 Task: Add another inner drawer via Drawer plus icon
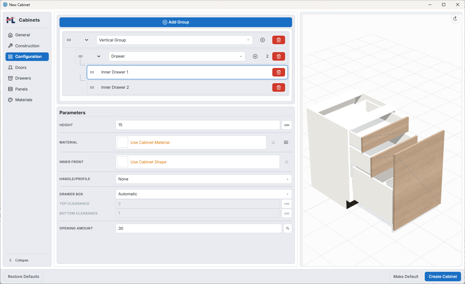[255, 56]
